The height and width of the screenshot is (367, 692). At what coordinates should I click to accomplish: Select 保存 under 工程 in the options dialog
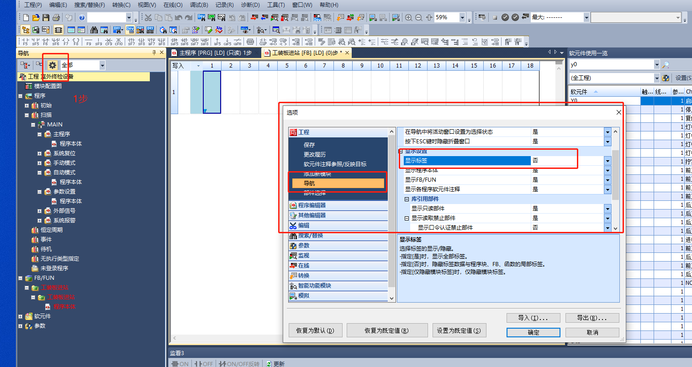point(309,145)
